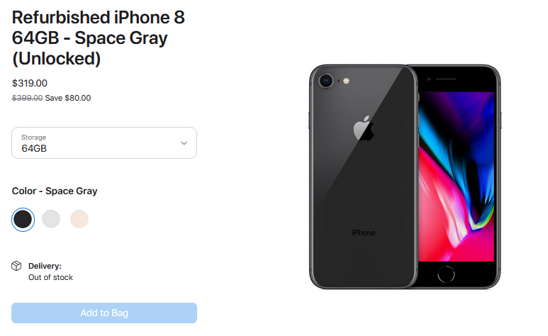The width and height of the screenshot is (548, 336).
Task: Click the delivery box icon
Action: tap(16, 266)
